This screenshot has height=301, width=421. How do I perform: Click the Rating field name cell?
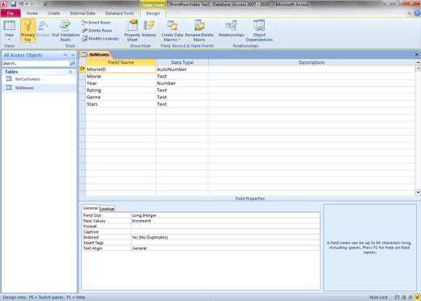click(x=121, y=90)
